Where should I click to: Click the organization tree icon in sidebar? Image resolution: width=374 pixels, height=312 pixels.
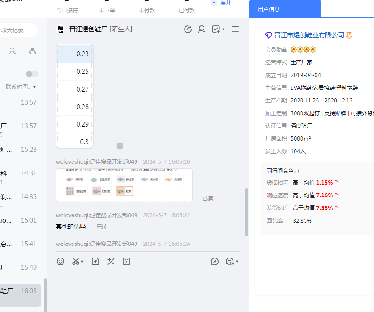pos(32,51)
